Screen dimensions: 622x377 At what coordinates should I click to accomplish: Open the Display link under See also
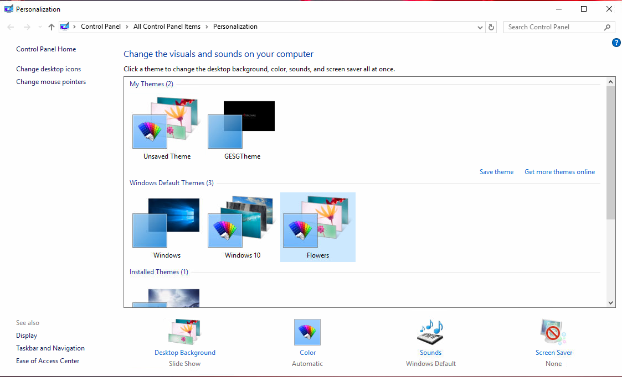click(x=27, y=336)
